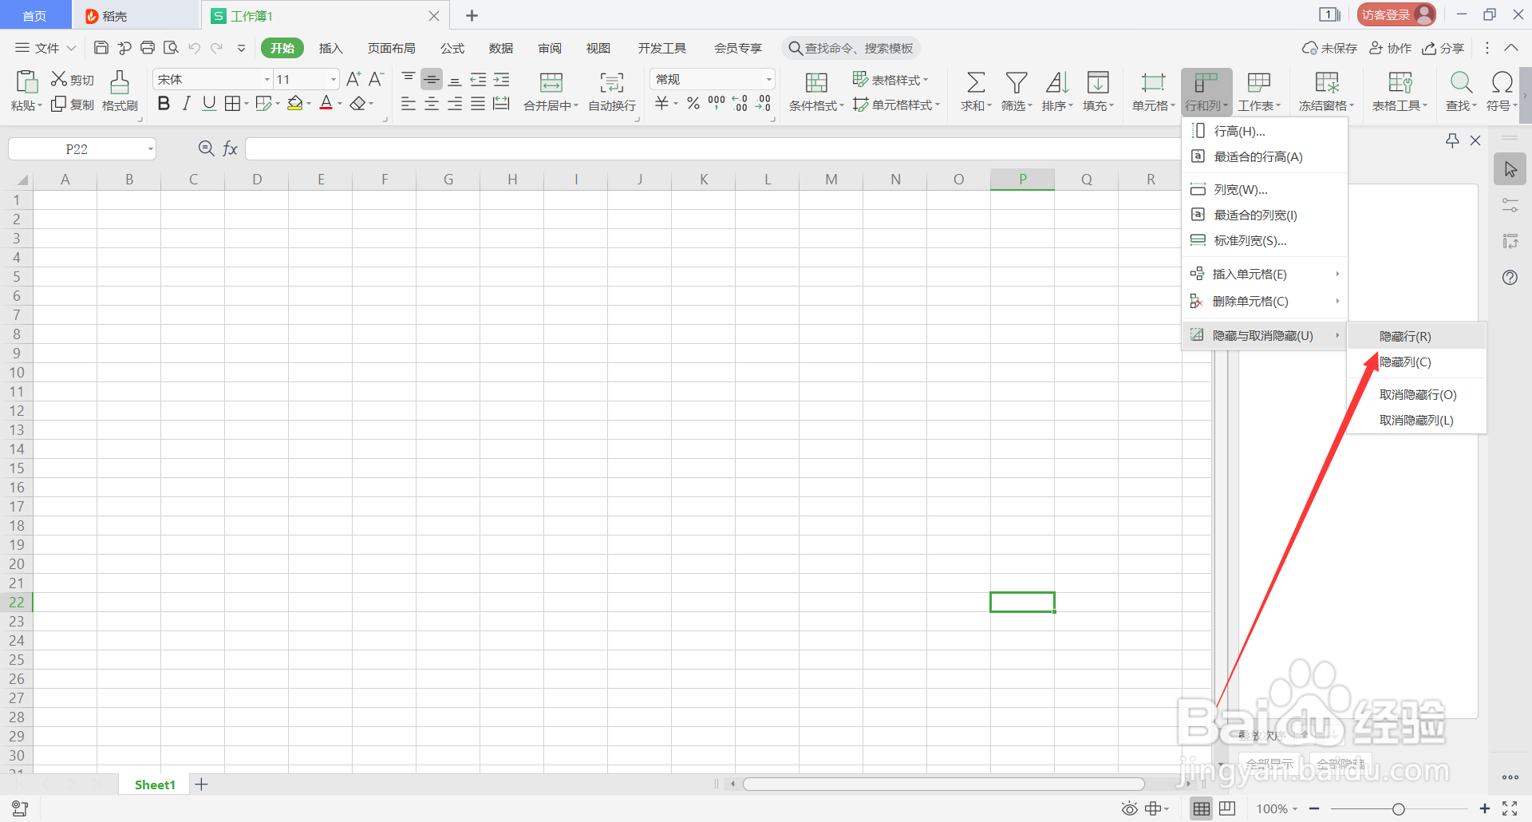
Task: Click the Fill (填充) icon
Action: click(x=1098, y=82)
